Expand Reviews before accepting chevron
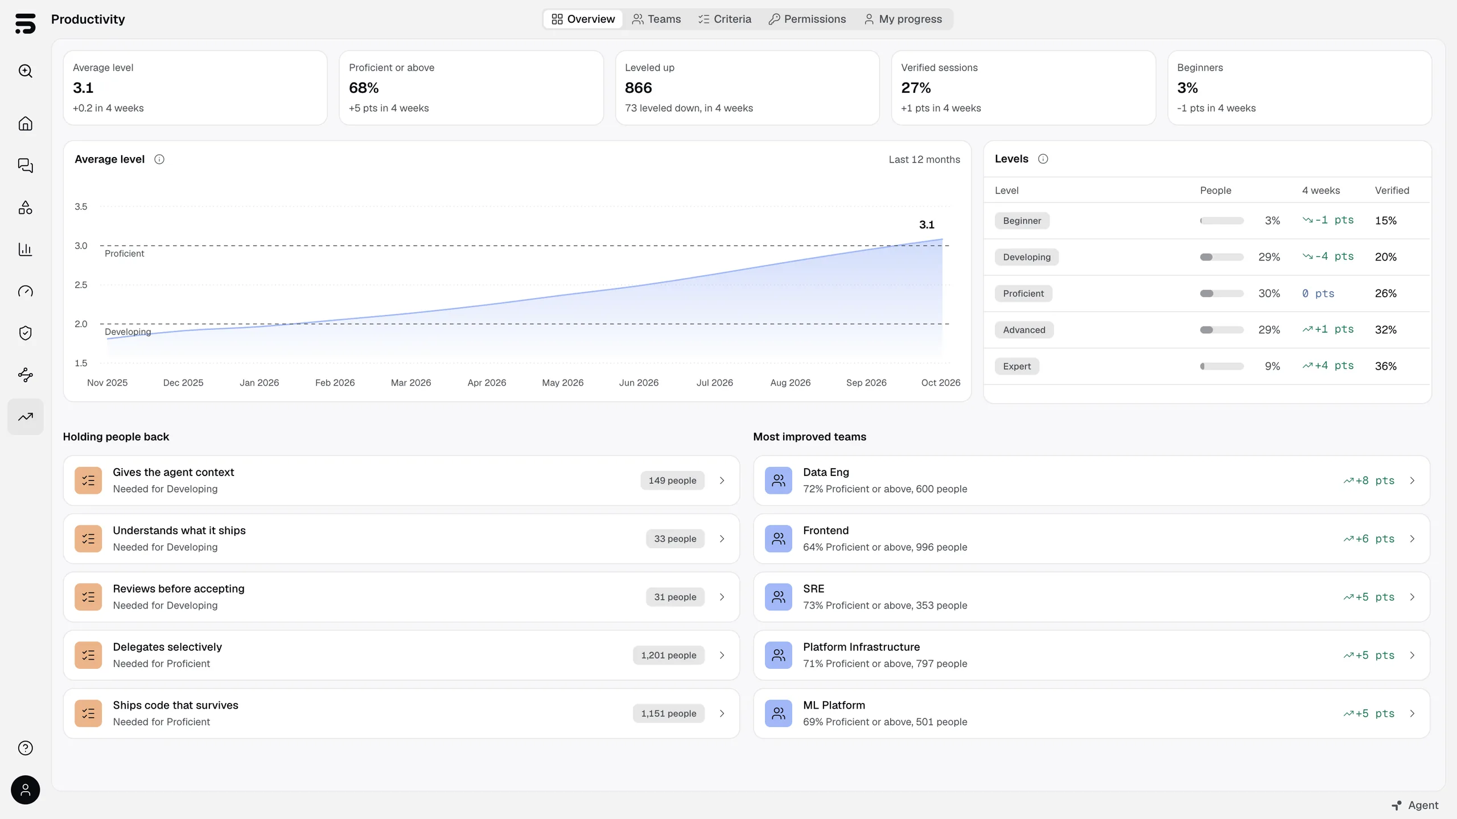The height and width of the screenshot is (819, 1457). (722, 597)
